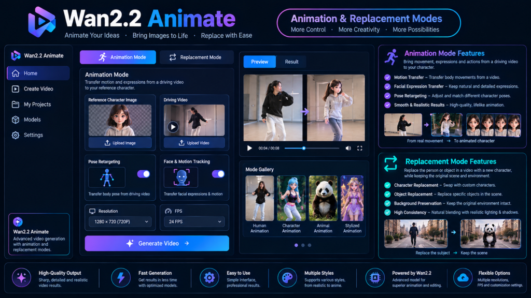Screen dimensions: 531x298
Task: Click the Wan2.2 Animate logo in the header
Action: [x=41, y=22]
